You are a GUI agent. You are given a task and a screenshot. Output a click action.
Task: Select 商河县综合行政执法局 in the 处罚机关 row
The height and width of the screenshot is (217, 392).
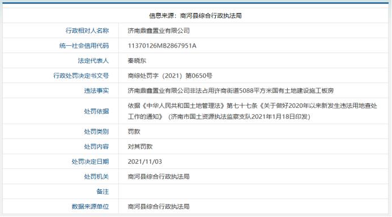(x=159, y=176)
